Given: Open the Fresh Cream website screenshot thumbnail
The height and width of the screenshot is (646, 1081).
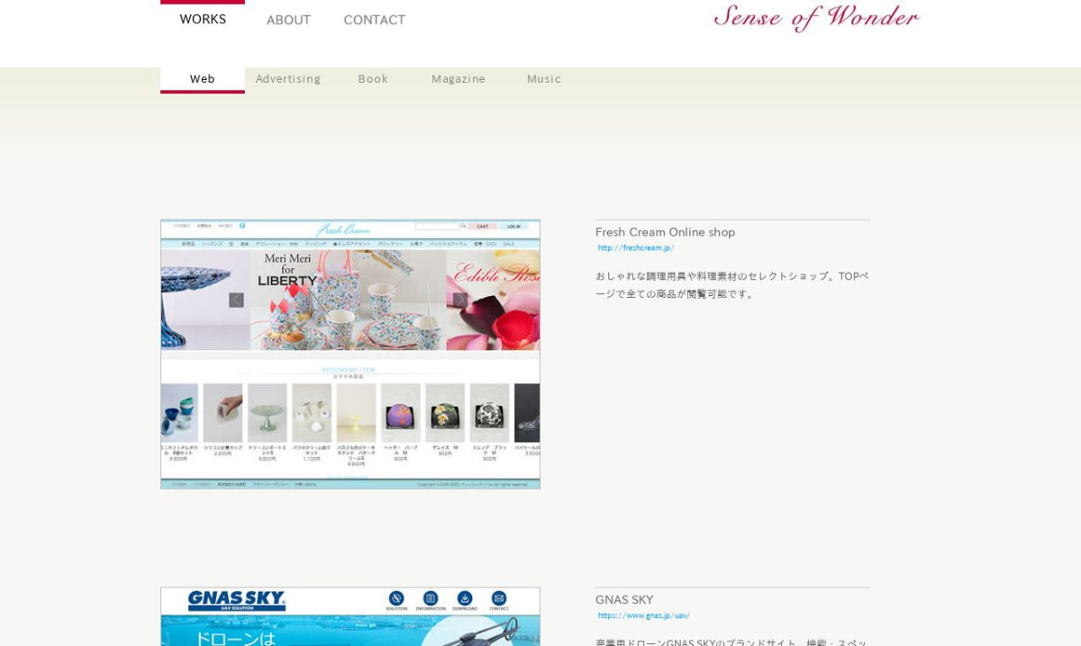Looking at the screenshot, I should (350, 354).
